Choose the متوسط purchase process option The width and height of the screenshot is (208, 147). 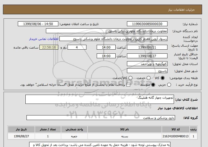[153, 85]
